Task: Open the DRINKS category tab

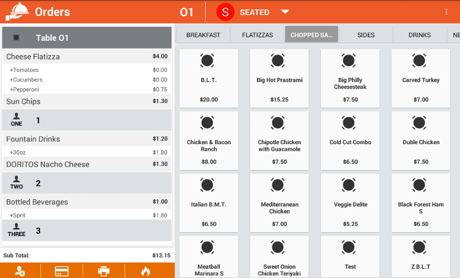Action: [x=420, y=35]
